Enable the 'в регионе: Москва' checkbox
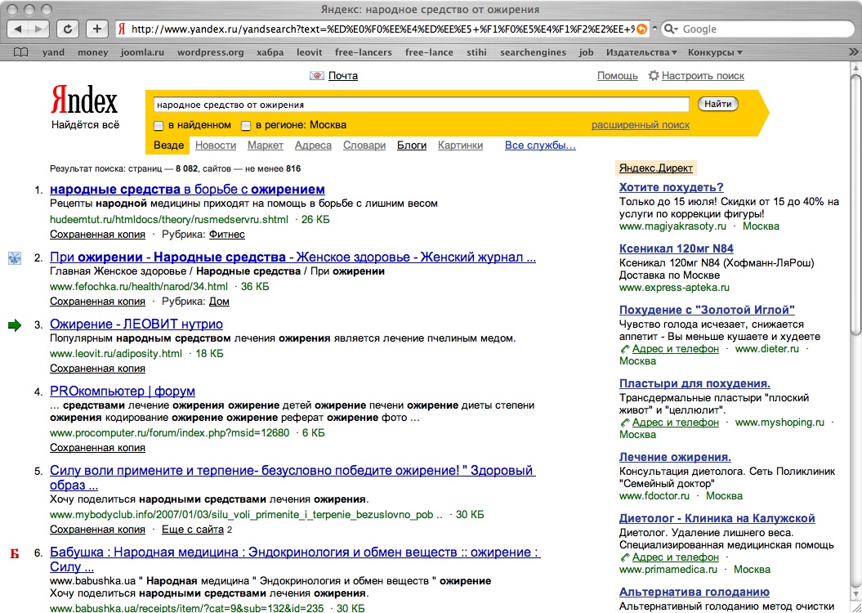The width and height of the screenshot is (862, 613). [x=246, y=126]
